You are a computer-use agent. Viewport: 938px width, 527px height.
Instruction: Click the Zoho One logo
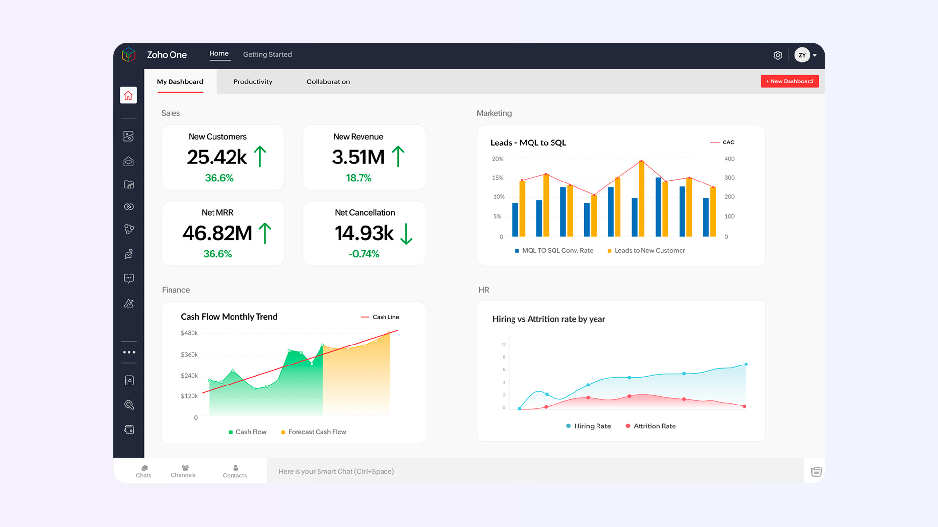tap(128, 55)
